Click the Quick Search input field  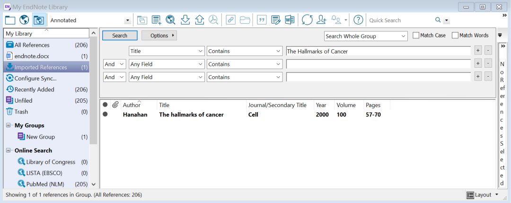(401, 20)
